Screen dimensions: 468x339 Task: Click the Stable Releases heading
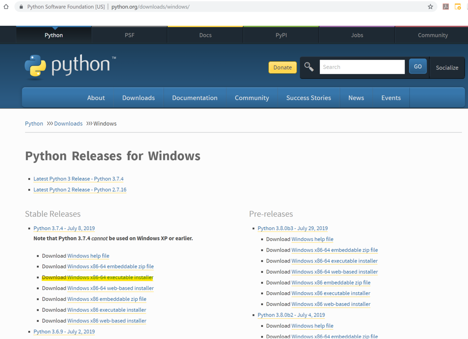click(53, 214)
